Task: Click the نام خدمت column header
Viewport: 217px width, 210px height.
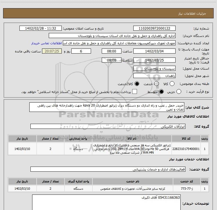Action: (x=132, y=181)
